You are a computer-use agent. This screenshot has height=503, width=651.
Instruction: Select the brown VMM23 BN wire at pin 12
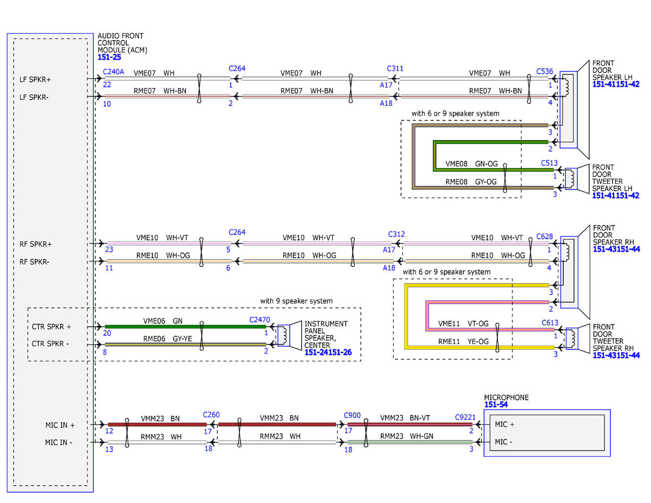(157, 424)
